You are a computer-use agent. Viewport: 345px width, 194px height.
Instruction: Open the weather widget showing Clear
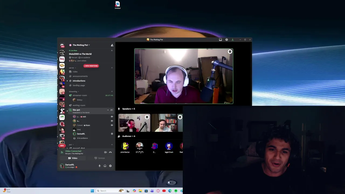[x=7, y=190]
